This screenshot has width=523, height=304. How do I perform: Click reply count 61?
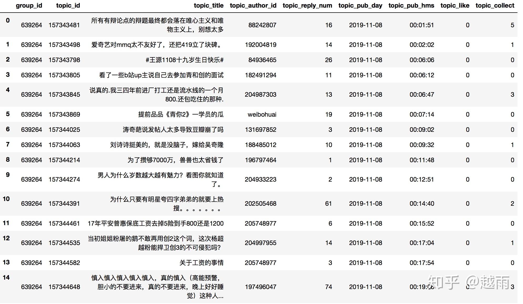[x=329, y=204]
